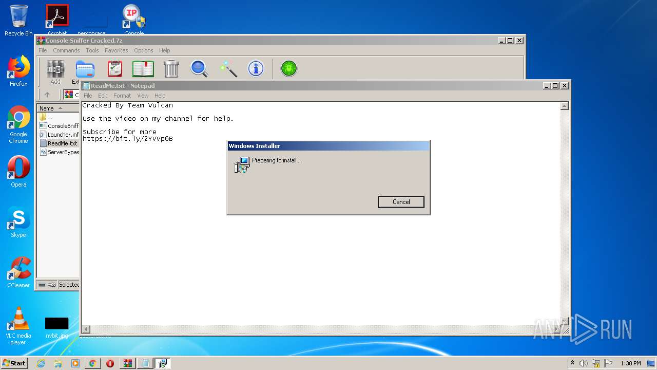Launch the Skype desktop shortcut
This screenshot has height=370, width=657.
click(x=18, y=222)
